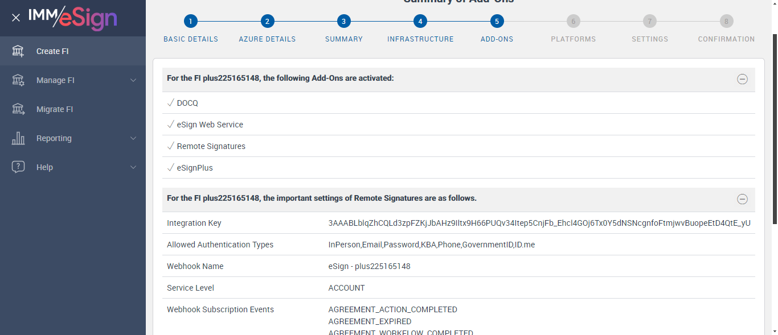Click the Allowed Authentication Types label

click(220, 245)
